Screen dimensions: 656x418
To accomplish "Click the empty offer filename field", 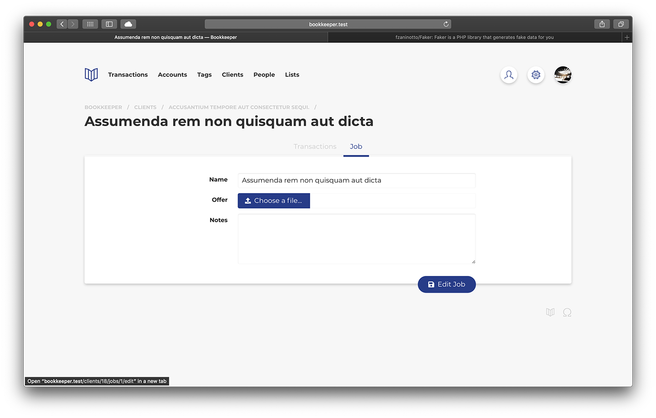I will pos(393,201).
